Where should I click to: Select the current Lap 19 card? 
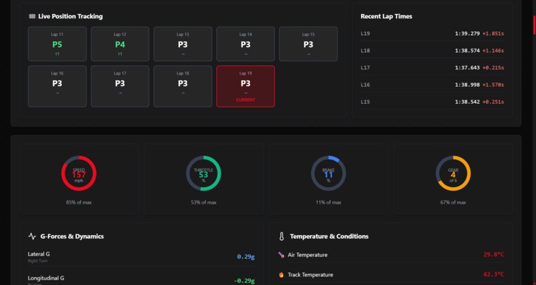point(245,86)
